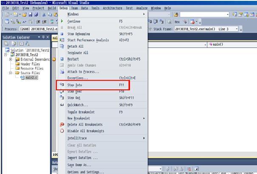The height and width of the screenshot is (174, 257).
Task: Click the green Continue arrow icon in the Debug menu
Action: [62, 21]
